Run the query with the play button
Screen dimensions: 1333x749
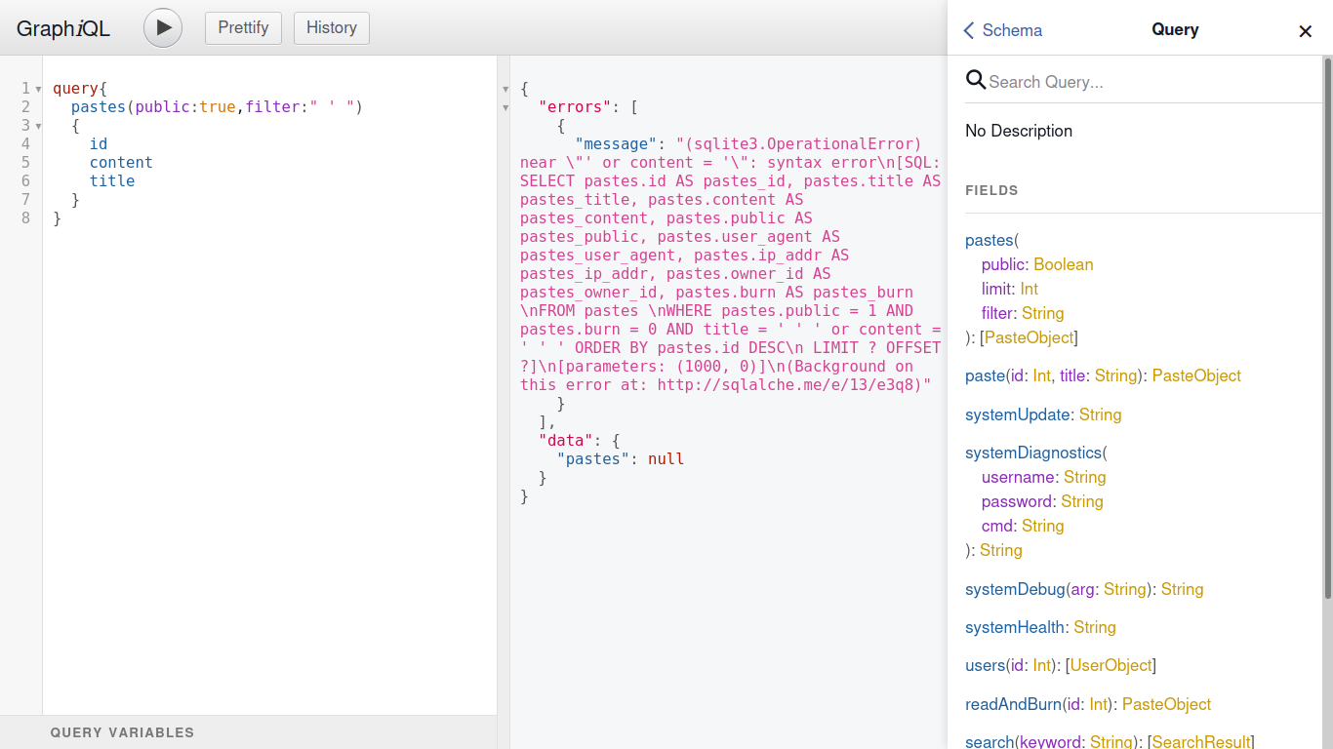tap(163, 28)
